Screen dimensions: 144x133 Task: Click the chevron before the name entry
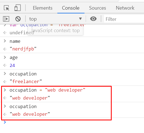[5, 41]
